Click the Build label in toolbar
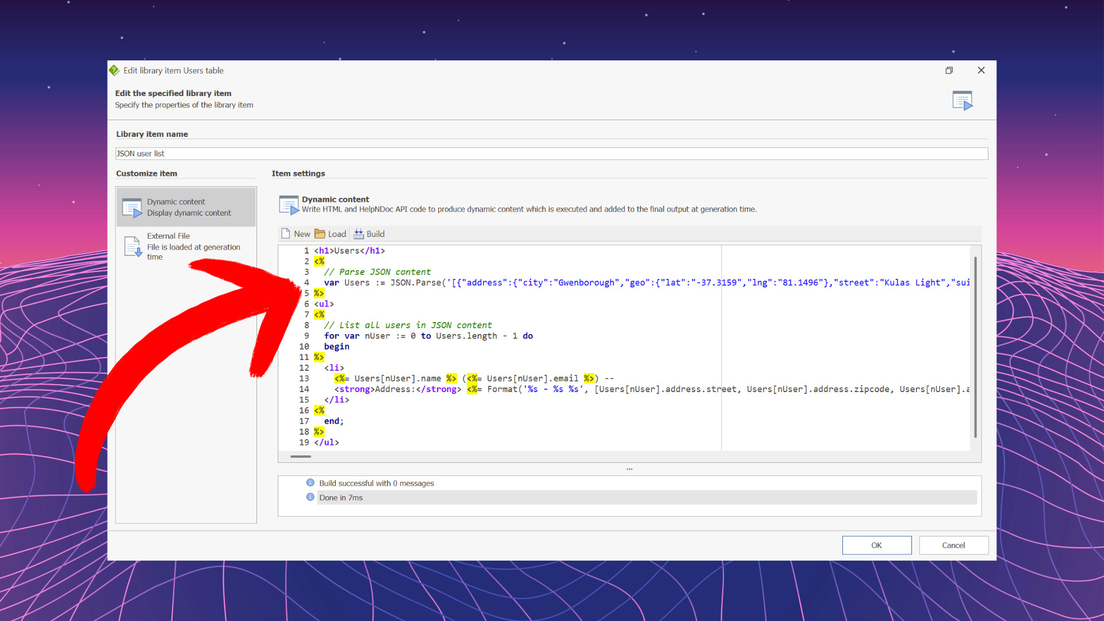The width and height of the screenshot is (1104, 621). (375, 234)
